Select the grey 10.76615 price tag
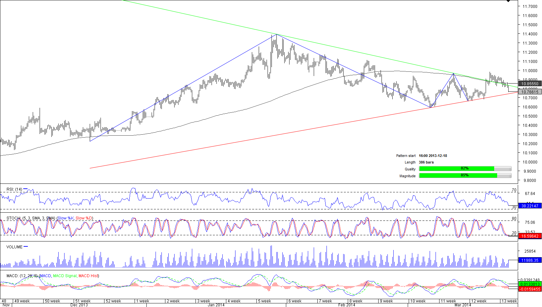The height and width of the screenshot is (307, 542). coord(530,92)
